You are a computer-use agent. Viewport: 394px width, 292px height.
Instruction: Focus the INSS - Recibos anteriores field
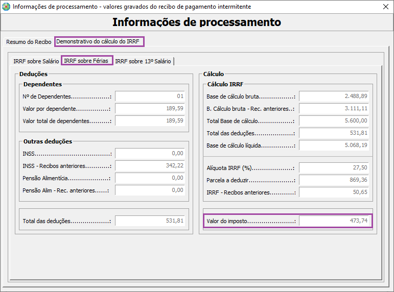click(150, 166)
